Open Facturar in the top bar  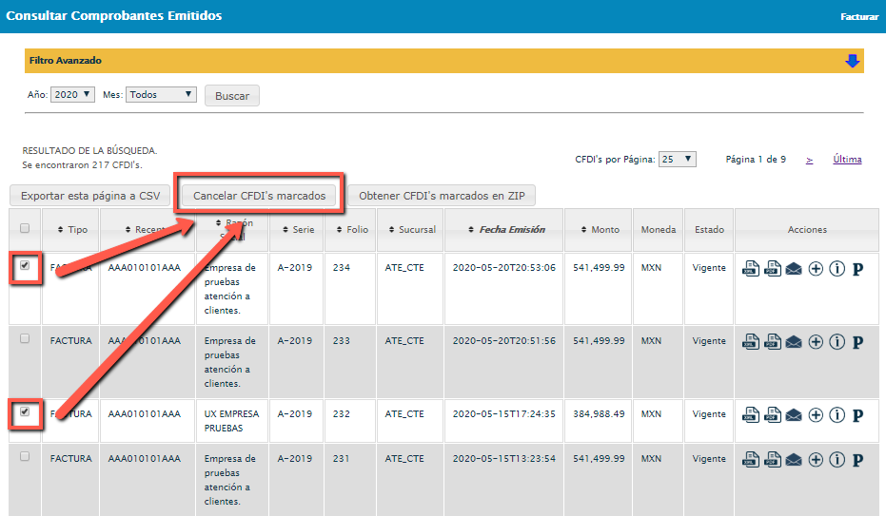[859, 17]
